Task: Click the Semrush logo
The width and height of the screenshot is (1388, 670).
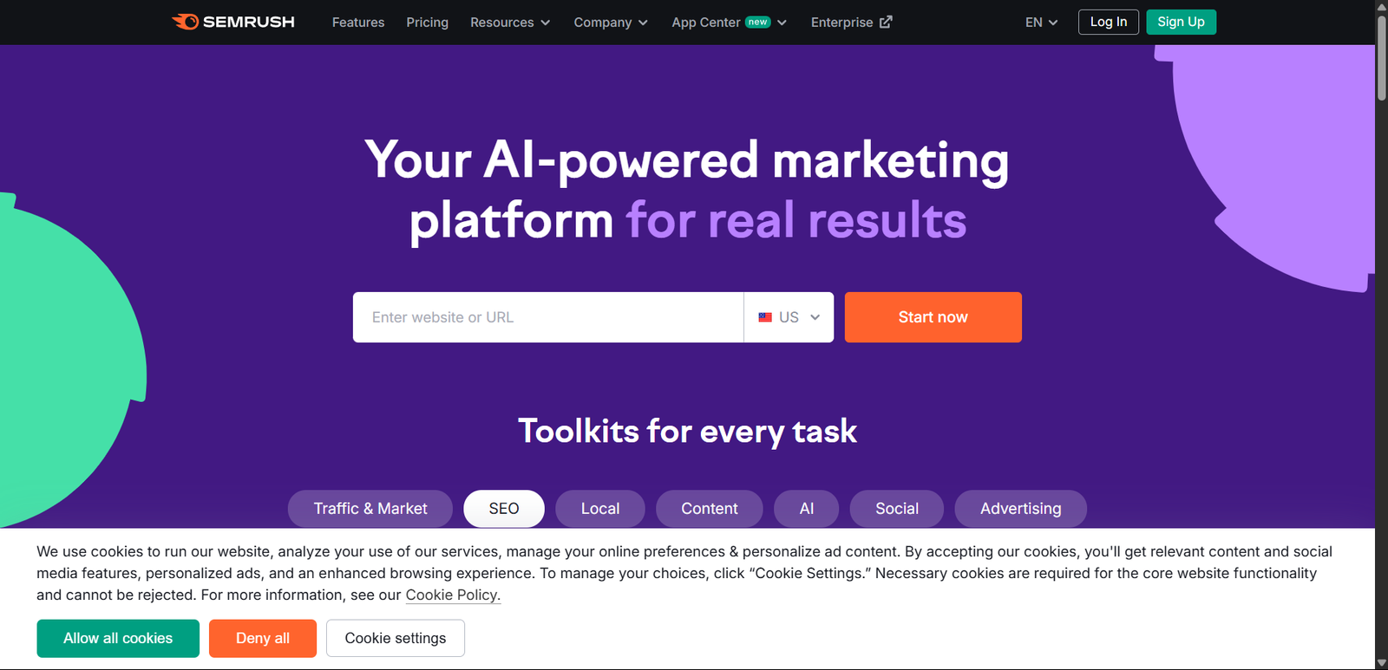Action: pos(232,22)
